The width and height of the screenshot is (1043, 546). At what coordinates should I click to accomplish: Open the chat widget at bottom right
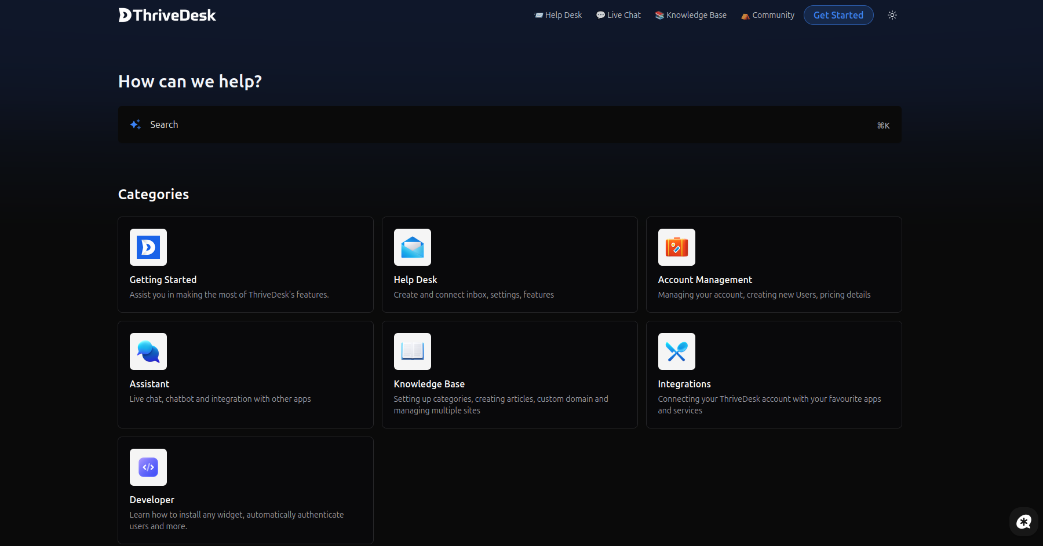tap(1024, 522)
